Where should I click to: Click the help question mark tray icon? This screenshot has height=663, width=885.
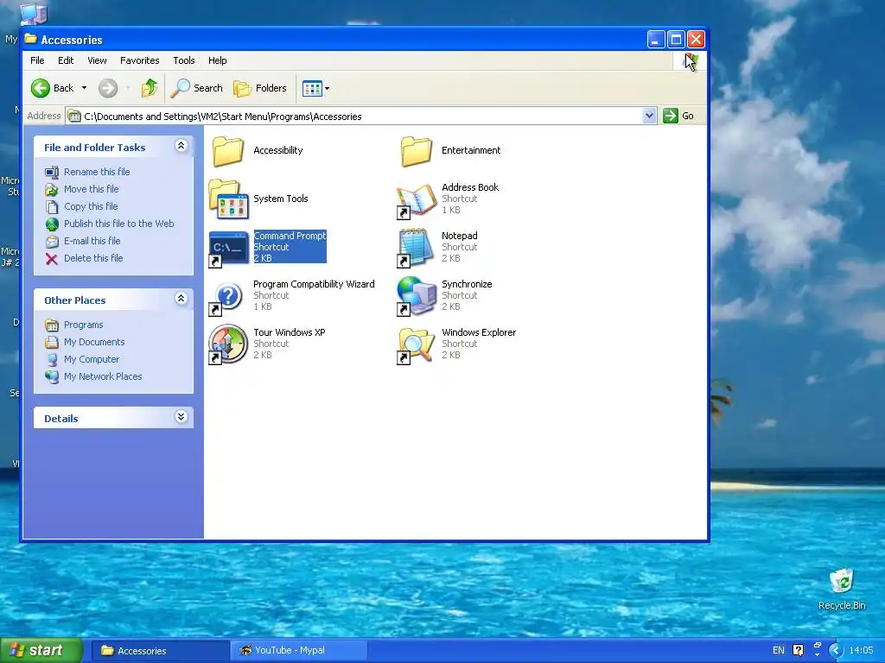point(798,650)
